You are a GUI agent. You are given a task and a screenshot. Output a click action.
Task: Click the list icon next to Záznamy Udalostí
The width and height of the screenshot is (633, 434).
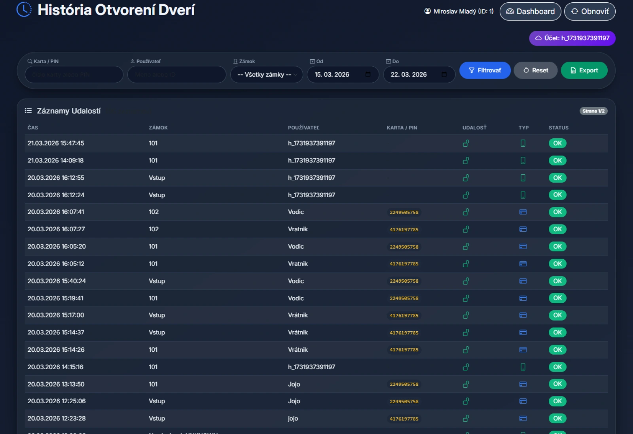click(x=28, y=111)
